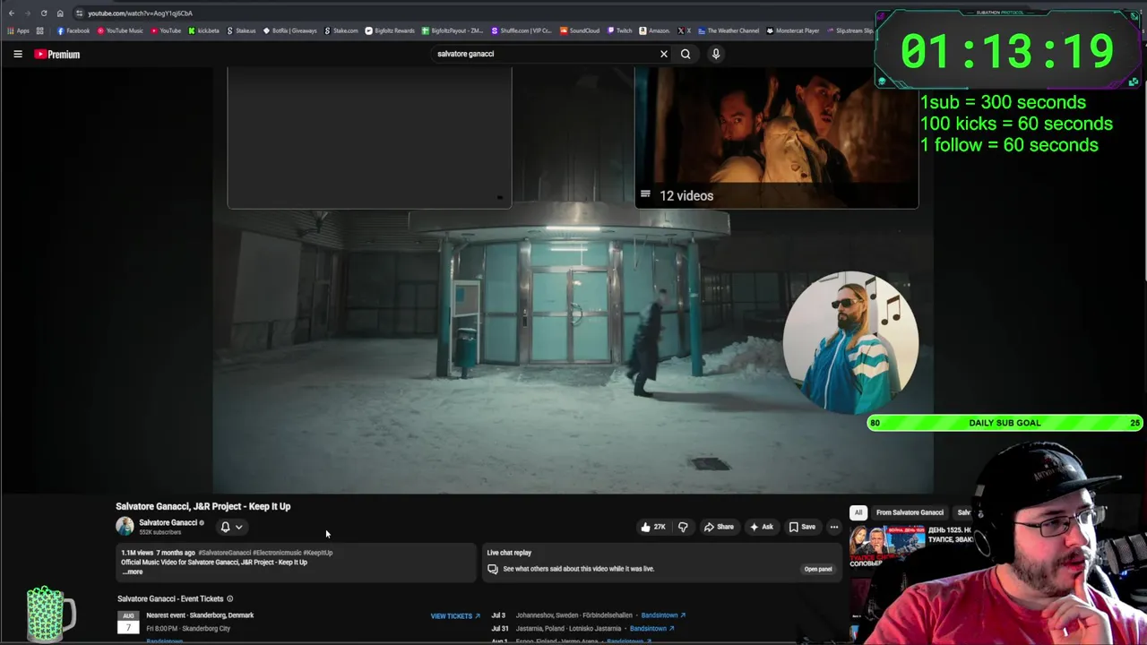
Task: Open the Apps bookmark shortcut
Action: pyautogui.click(x=18, y=30)
